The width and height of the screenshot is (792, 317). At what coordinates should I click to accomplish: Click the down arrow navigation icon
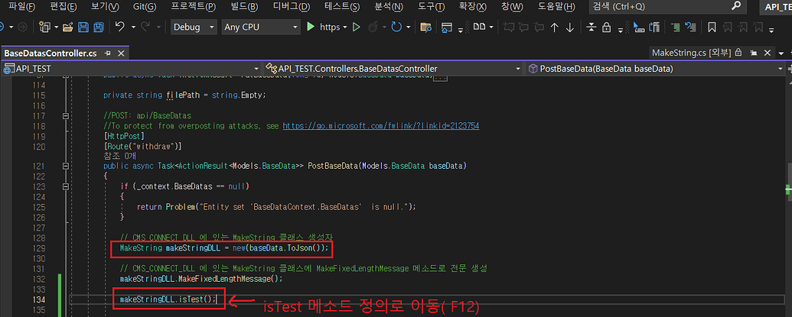pos(570,27)
